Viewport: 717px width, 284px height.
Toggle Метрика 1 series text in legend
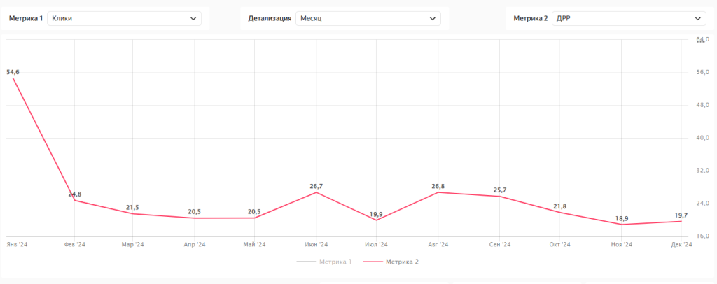click(335, 262)
